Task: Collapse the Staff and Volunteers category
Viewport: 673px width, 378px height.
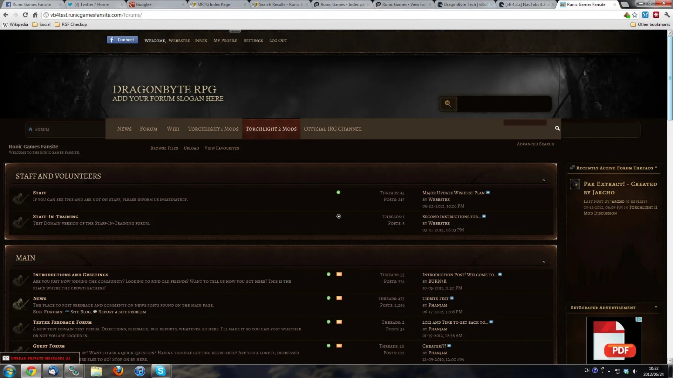Action: click(544, 180)
